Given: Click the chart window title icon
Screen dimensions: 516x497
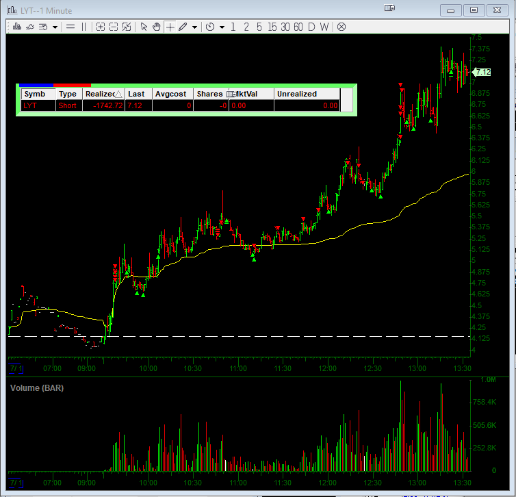Looking at the screenshot, I should (12, 10).
